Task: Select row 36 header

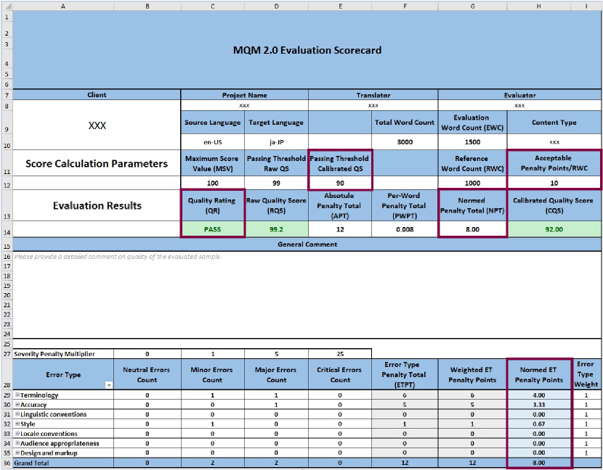Action: 7,463
